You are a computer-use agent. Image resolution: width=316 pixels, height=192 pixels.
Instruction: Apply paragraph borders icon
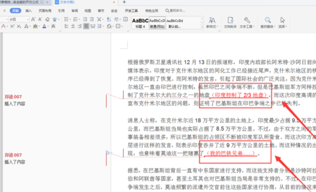(118, 26)
